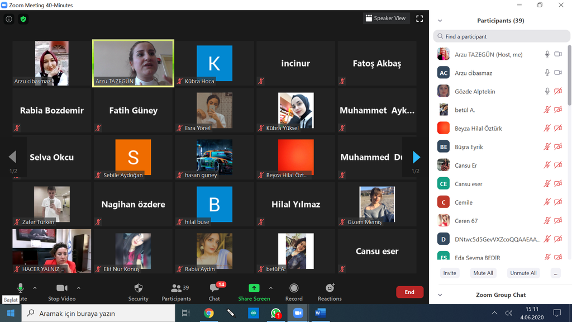Screen dimensions: 572x322
Task: Click the participants list scrollbar
Action: click(x=569, y=78)
